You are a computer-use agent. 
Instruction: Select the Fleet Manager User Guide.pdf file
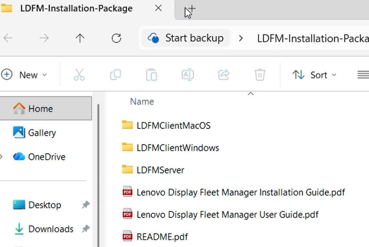(x=220, y=215)
